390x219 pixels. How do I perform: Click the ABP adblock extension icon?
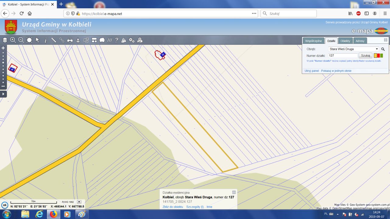(x=359, y=13)
